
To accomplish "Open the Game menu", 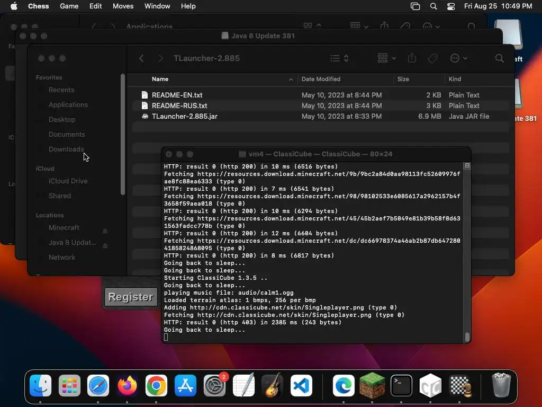I will (69, 6).
